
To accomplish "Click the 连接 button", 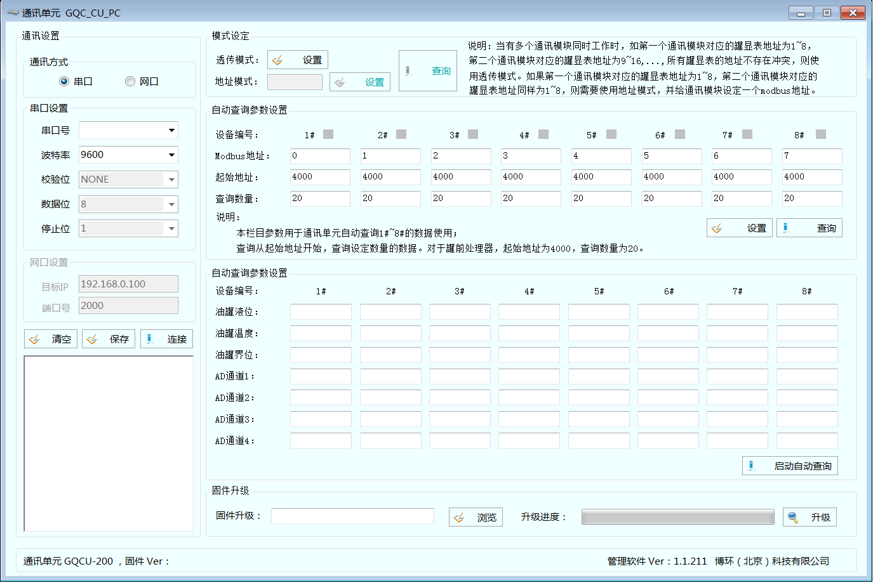I will point(166,339).
